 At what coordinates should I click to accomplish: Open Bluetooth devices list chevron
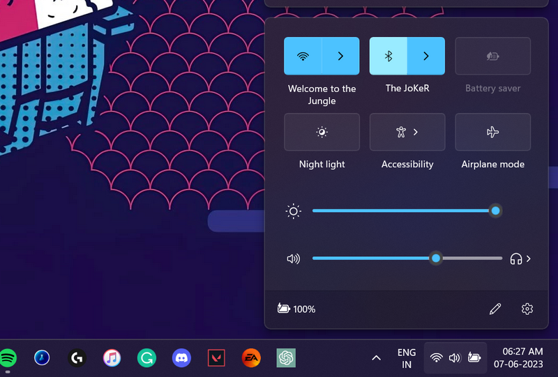pos(426,56)
